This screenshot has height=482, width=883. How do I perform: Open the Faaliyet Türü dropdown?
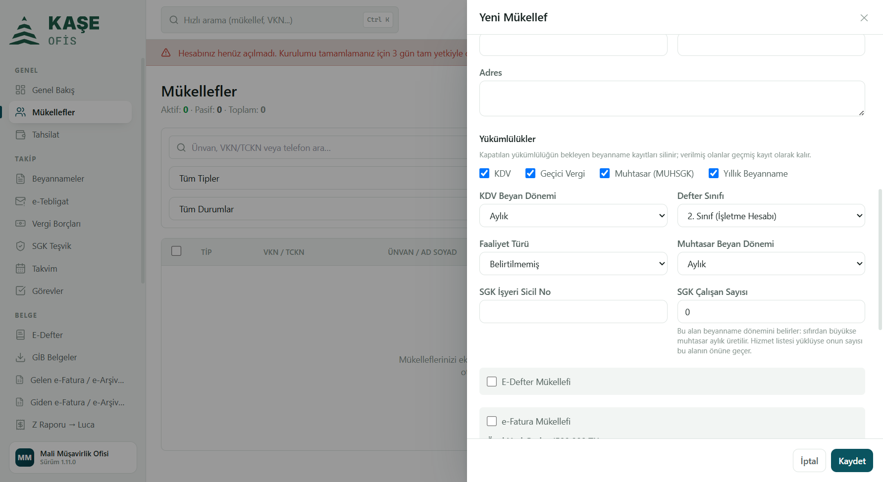573,264
